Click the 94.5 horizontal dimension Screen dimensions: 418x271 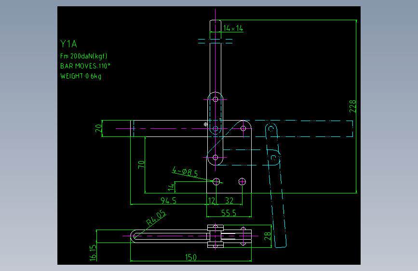point(168,201)
